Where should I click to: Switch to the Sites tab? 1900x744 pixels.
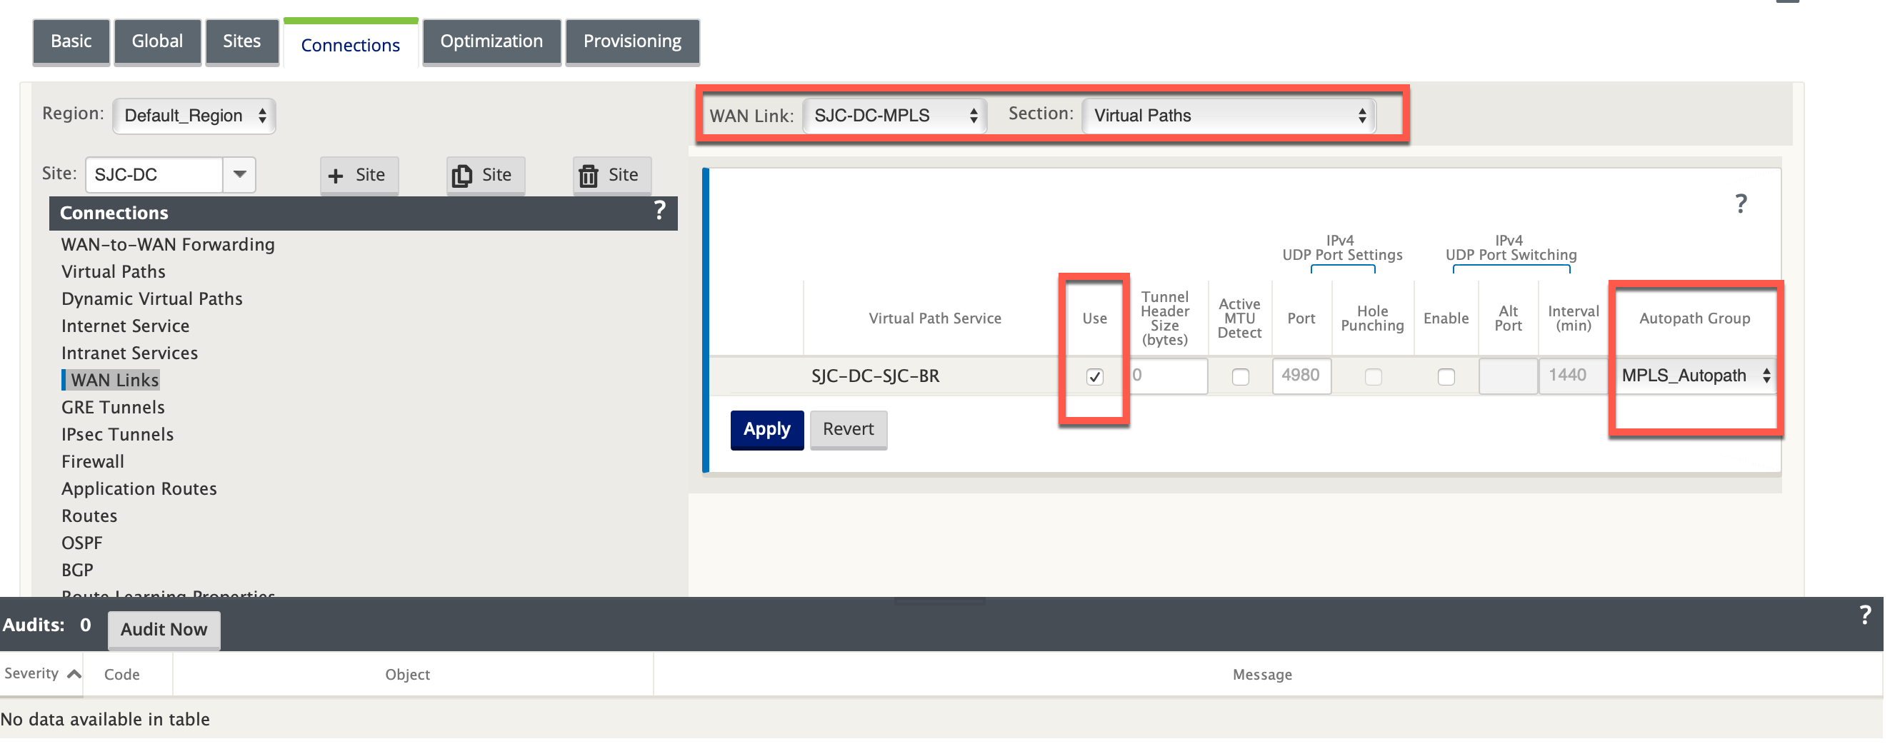242,41
